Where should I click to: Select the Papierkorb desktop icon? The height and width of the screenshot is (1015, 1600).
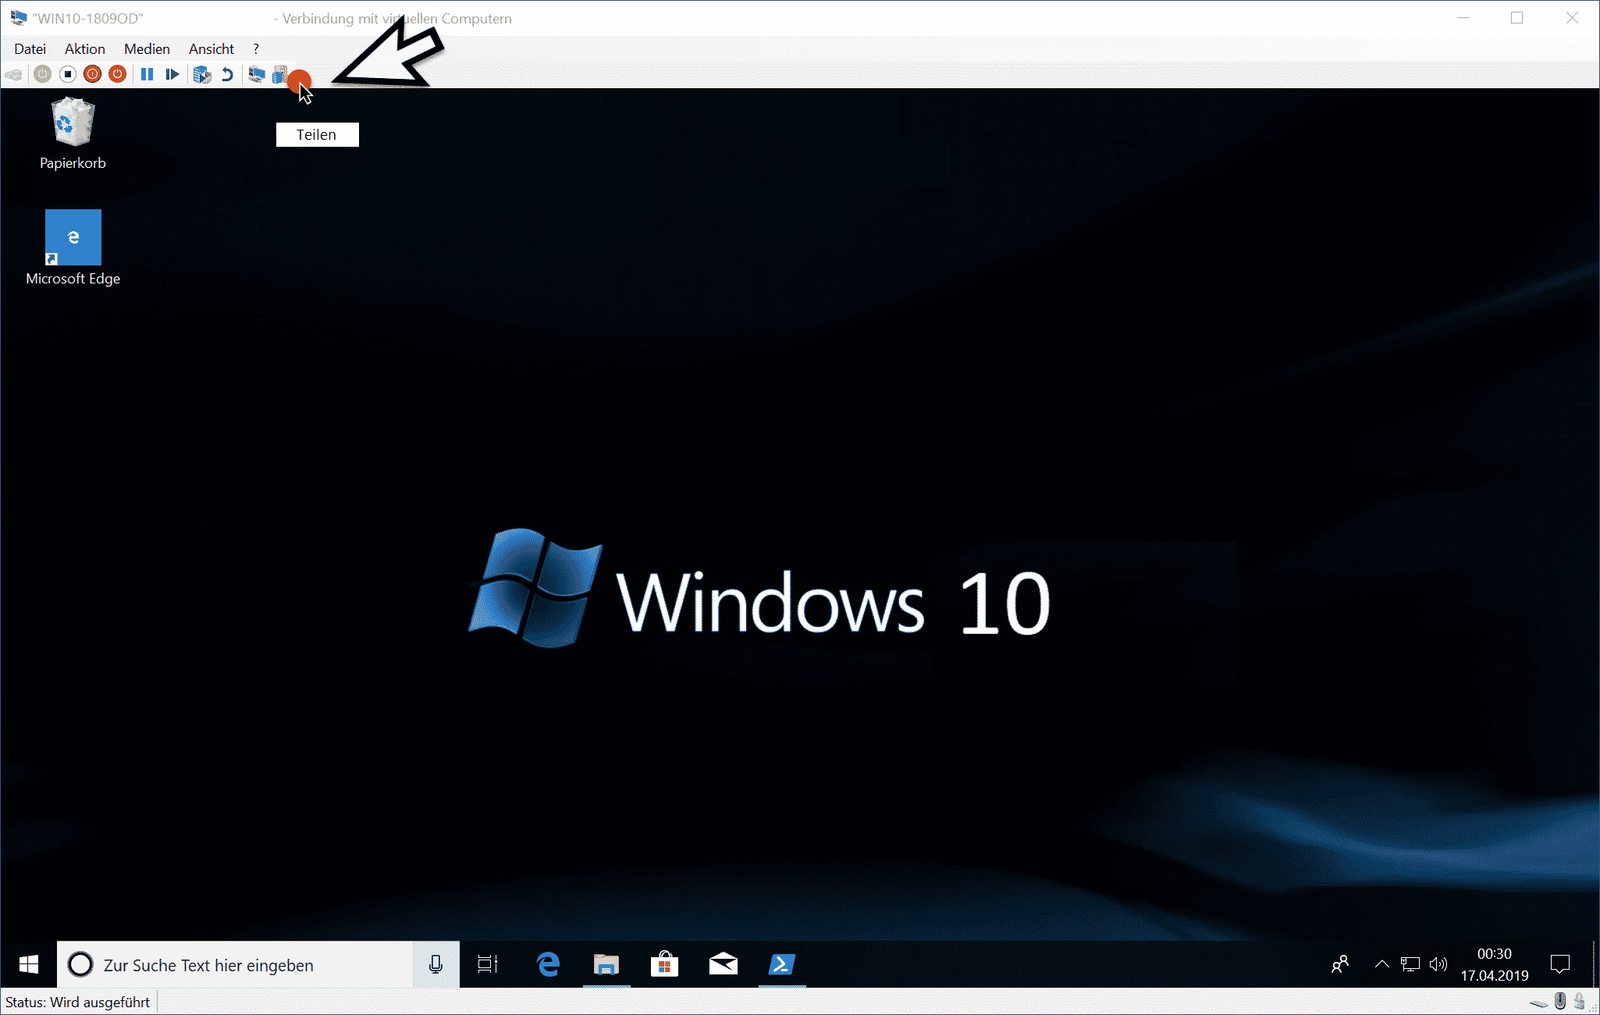click(x=73, y=134)
